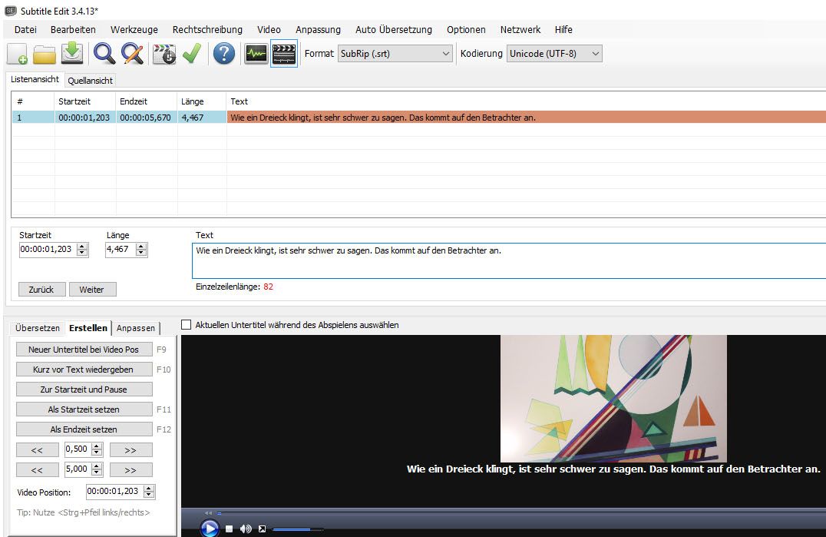The width and height of the screenshot is (826, 537).
Task: Open the Bearbeiten menu
Action: 73,29
